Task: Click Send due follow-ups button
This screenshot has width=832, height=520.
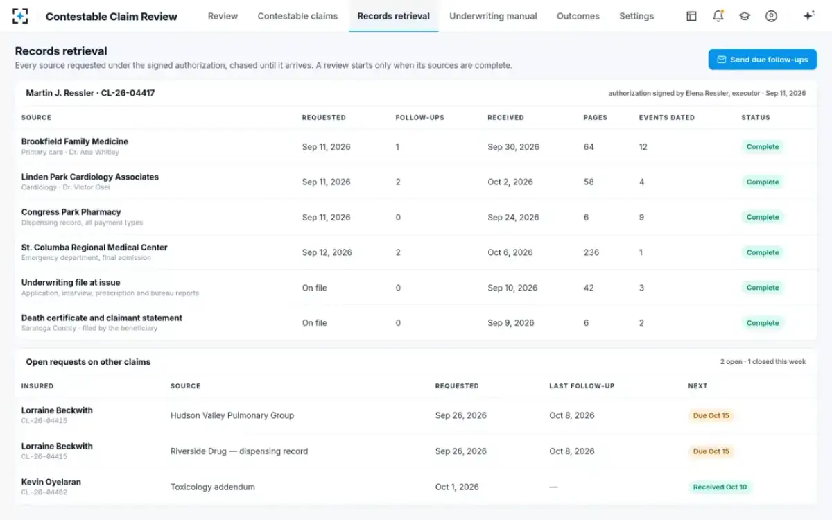Action: pyautogui.click(x=763, y=60)
